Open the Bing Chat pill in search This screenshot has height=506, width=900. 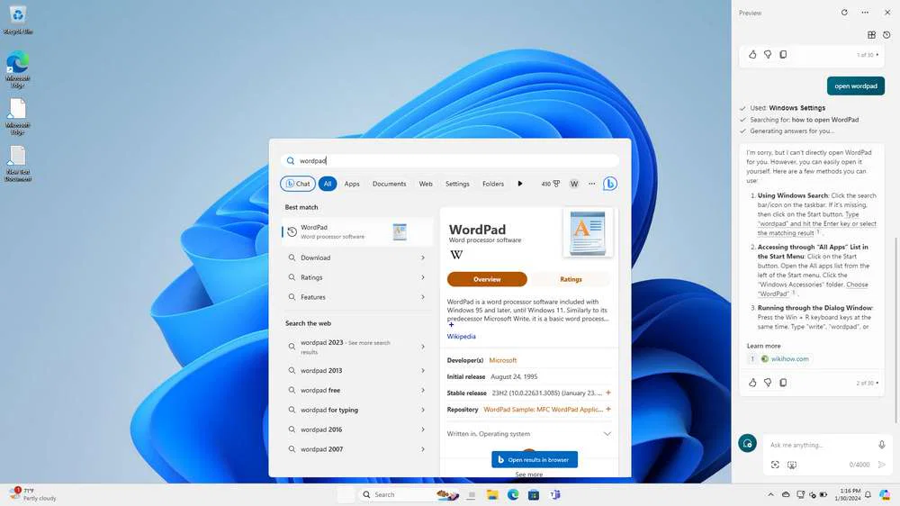pyautogui.click(x=298, y=184)
